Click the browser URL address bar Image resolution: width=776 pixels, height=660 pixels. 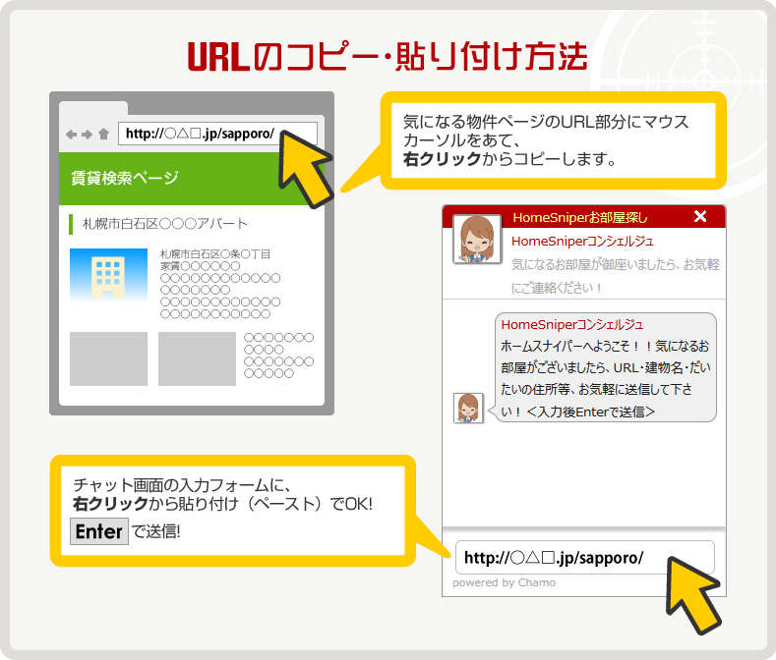(x=217, y=134)
